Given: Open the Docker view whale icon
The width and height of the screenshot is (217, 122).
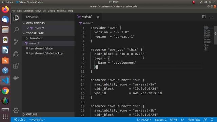Looking at the screenshot, I should [16, 78].
